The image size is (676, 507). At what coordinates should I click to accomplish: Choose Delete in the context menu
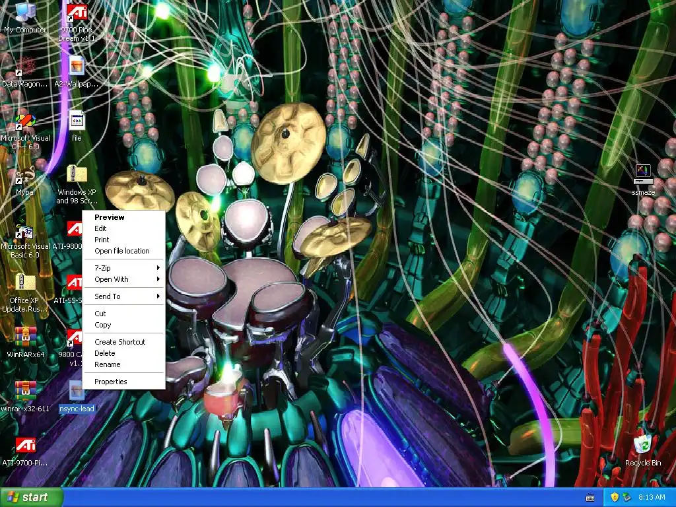point(123,353)
